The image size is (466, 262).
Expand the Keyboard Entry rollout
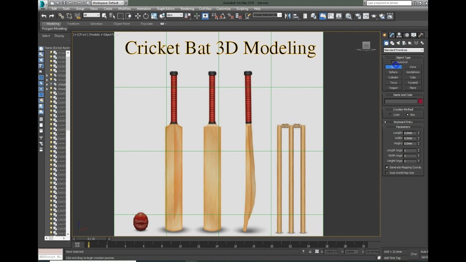point(403,122)
